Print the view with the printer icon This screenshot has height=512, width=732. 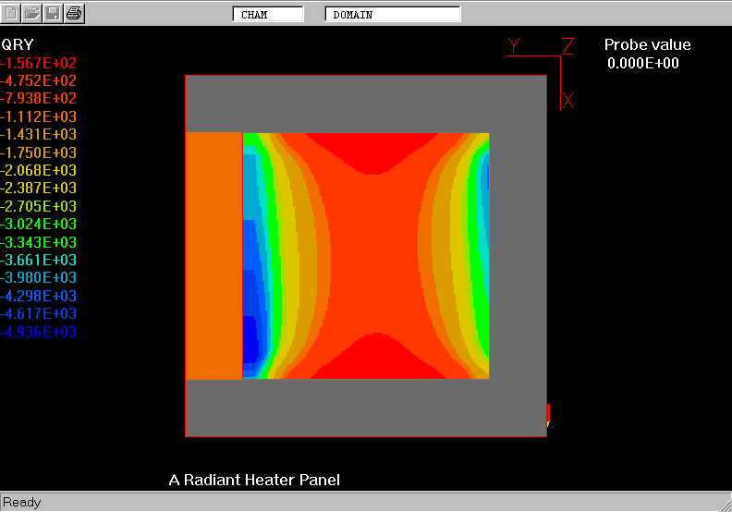coord(75,13)
